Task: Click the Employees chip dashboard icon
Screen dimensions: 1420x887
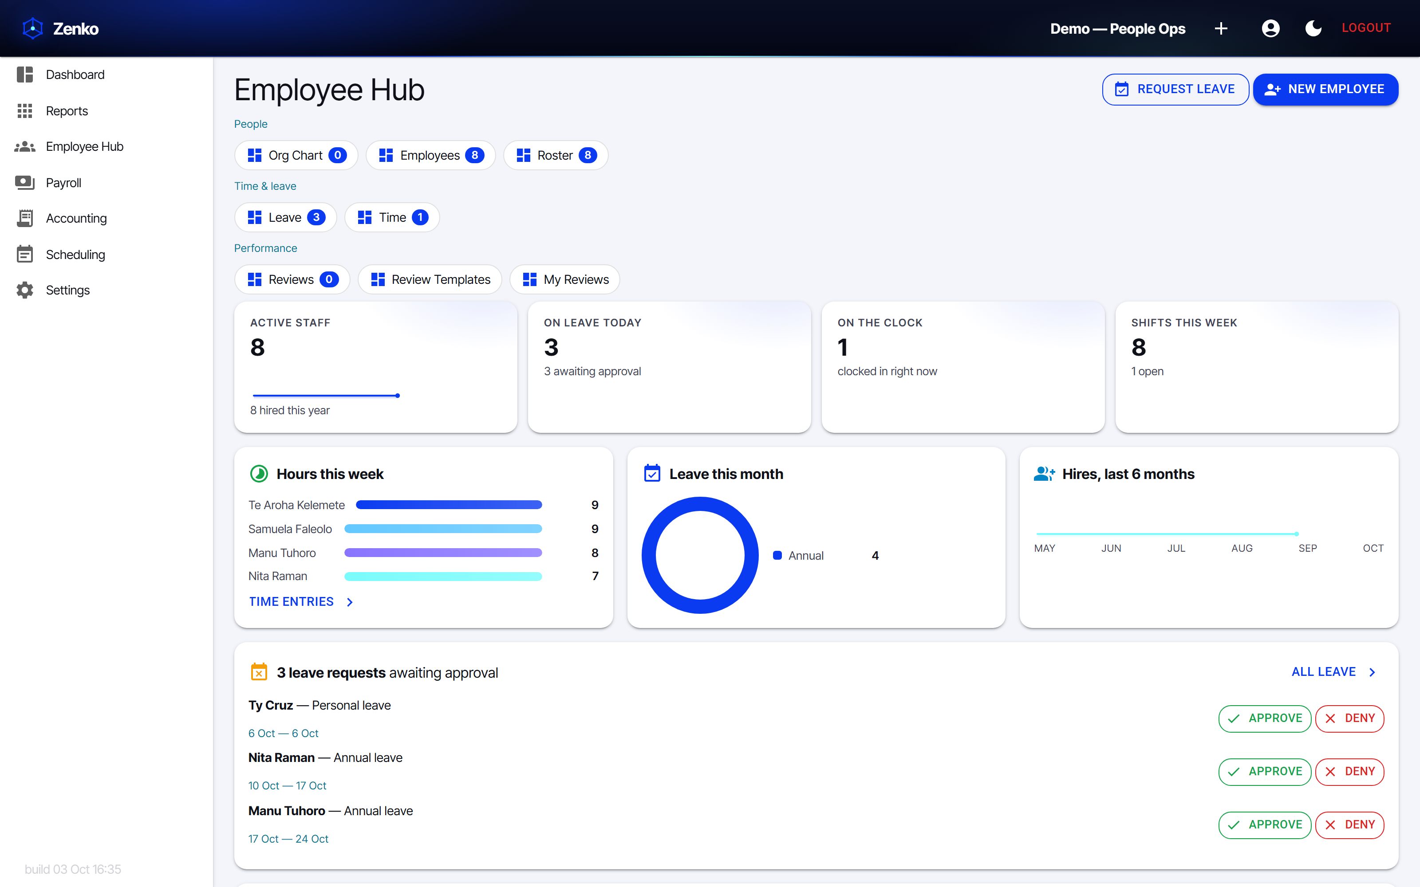Action: [386, 155]
